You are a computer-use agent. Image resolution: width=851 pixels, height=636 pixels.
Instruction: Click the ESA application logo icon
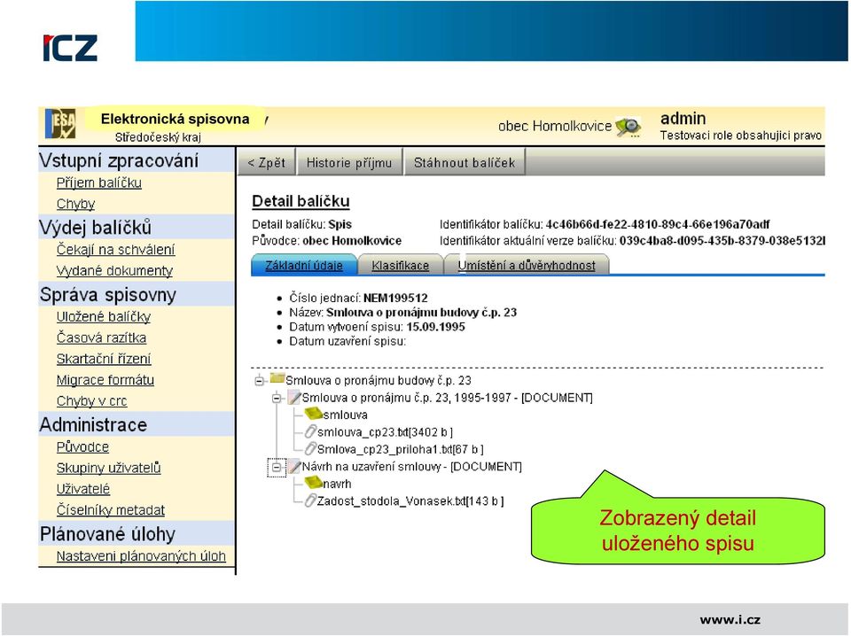pyautogui.click(x=60, y=124)
